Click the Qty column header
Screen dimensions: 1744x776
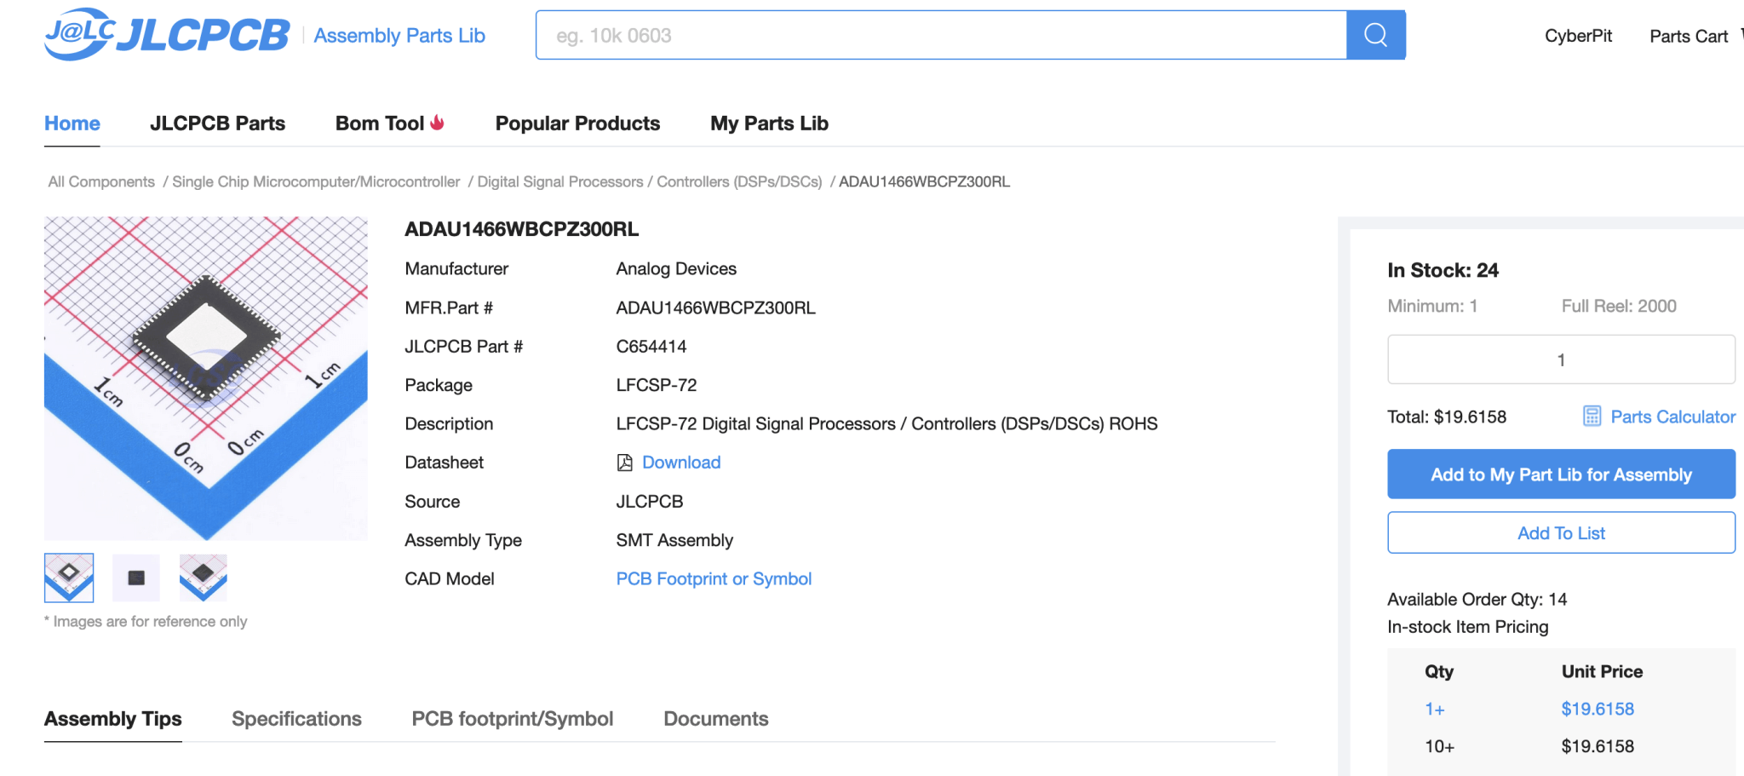tap(1439, 671)
